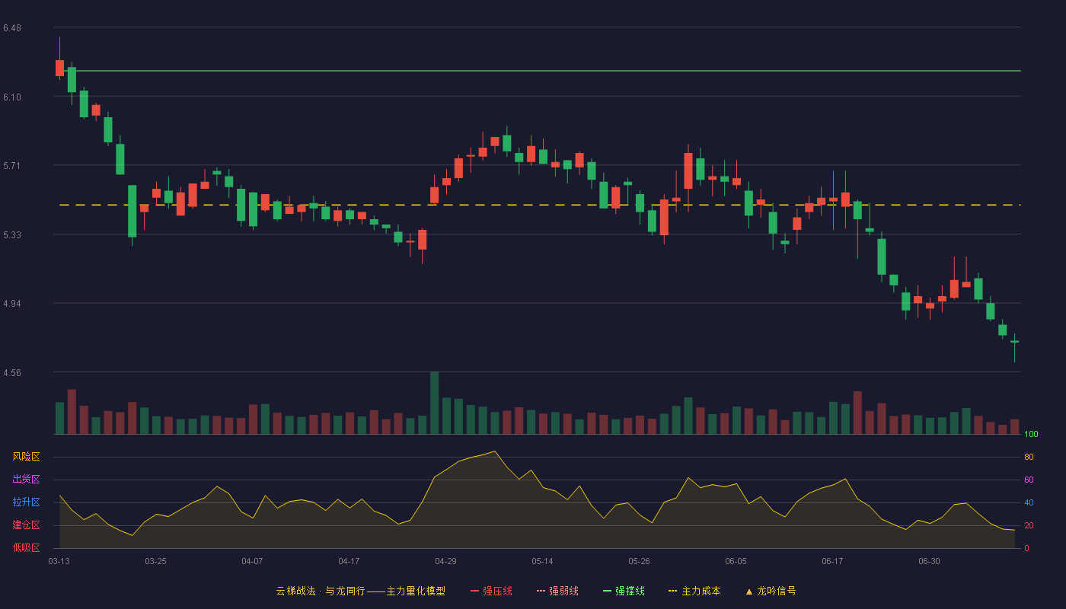Click the red dash icon beside 强压线
This screenshot has height=609, width=1066.
[x=474, y=591]
